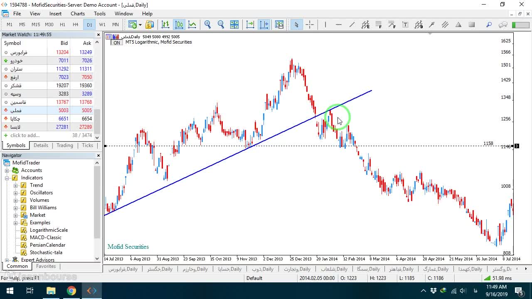Switch to M30 timeframe

49,25
